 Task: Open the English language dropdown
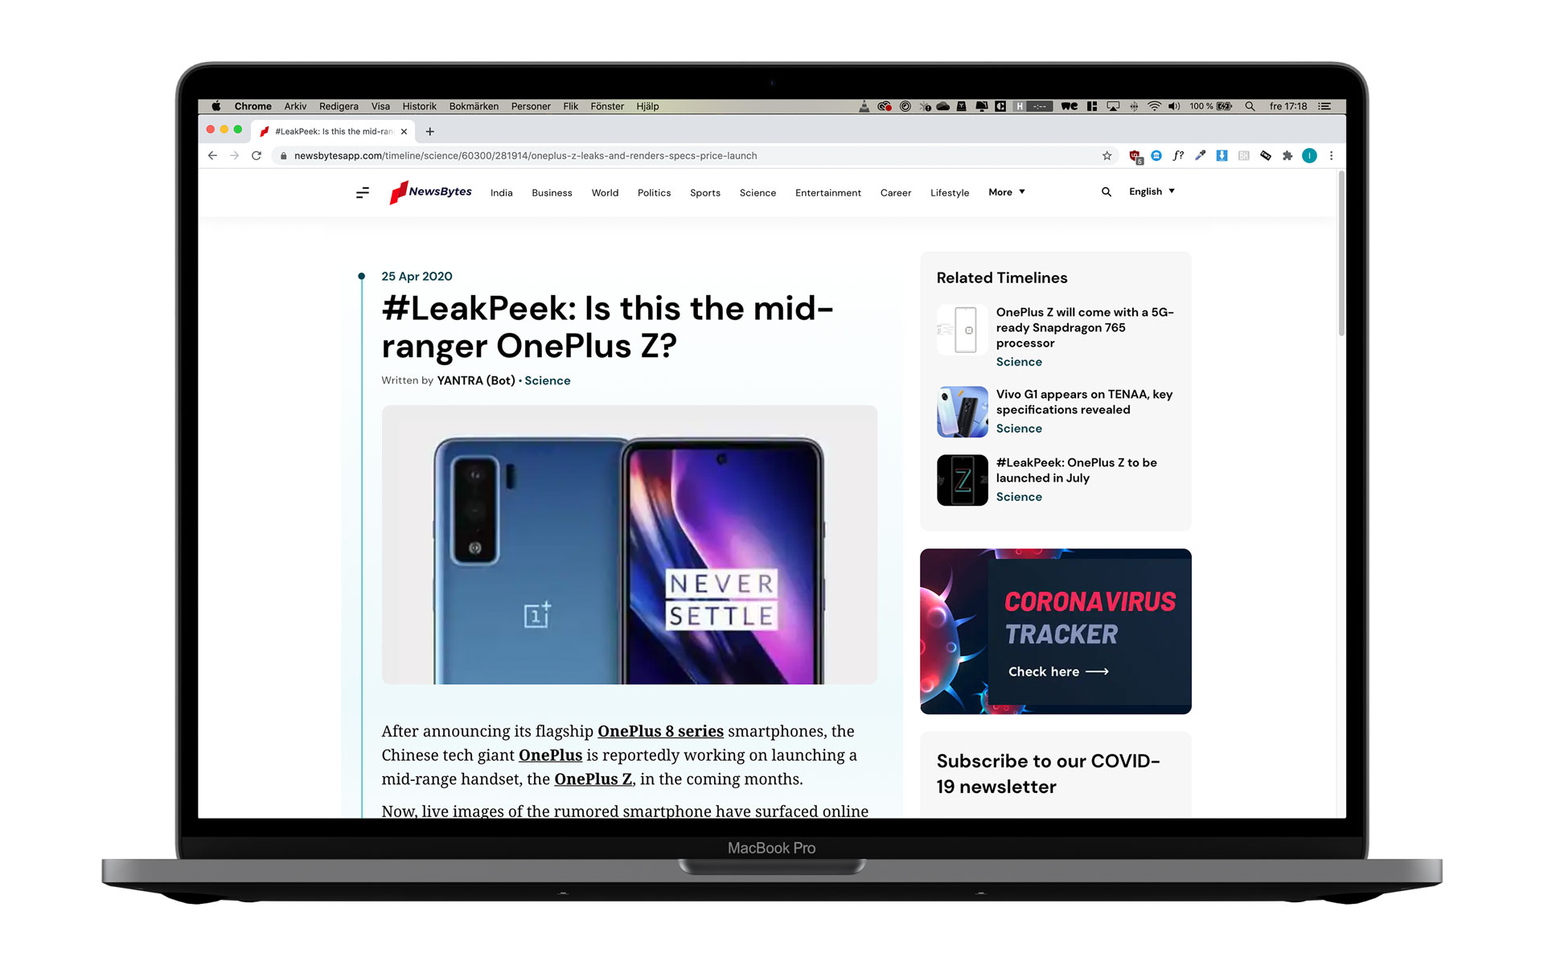click(x=1152, y=191)
